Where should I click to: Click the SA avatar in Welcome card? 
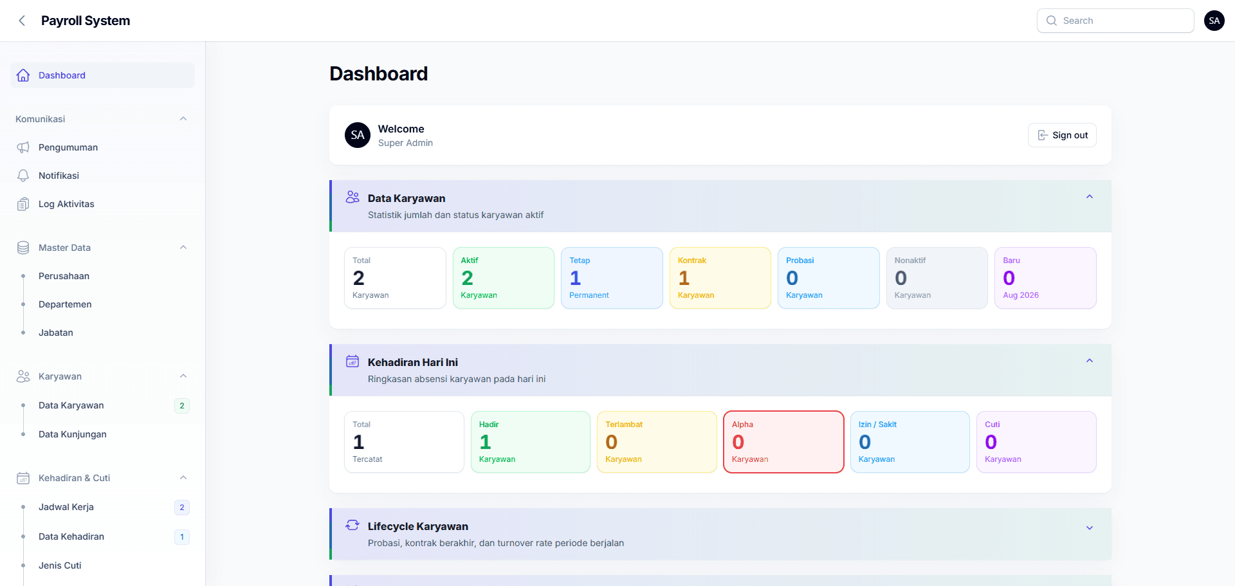[358, 135]
